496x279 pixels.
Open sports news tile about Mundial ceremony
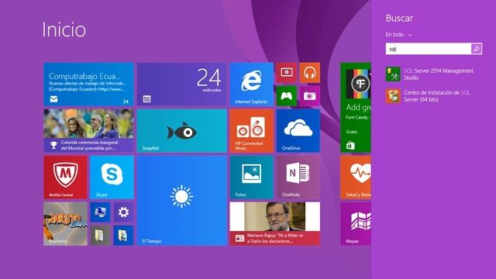pos(88,131)
